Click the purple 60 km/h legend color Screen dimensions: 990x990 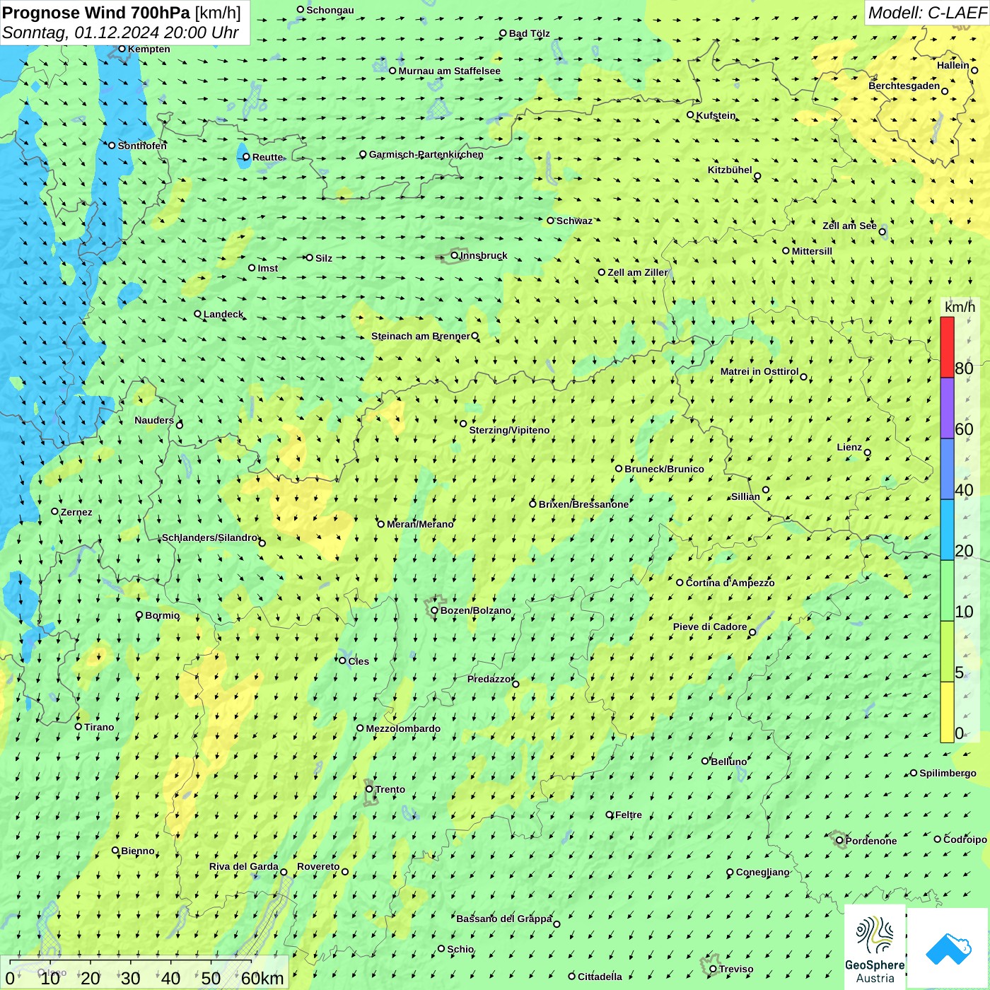click(x=947, y=408)
